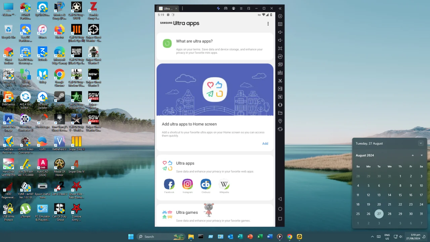This screenshot has width=430, height=242.
Task: Open the emulator account profile icon
Action: (233, 8)
